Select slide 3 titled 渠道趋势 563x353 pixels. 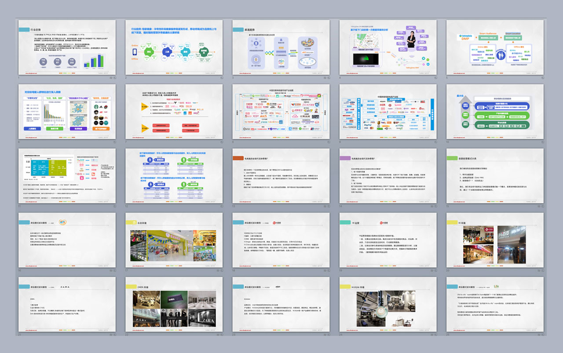click(281, 47)
